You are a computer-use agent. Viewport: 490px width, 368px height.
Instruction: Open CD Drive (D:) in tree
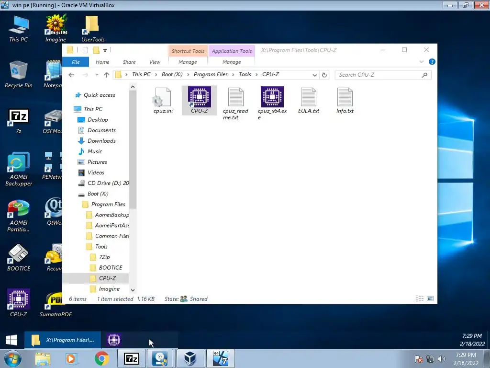(103, 183)
